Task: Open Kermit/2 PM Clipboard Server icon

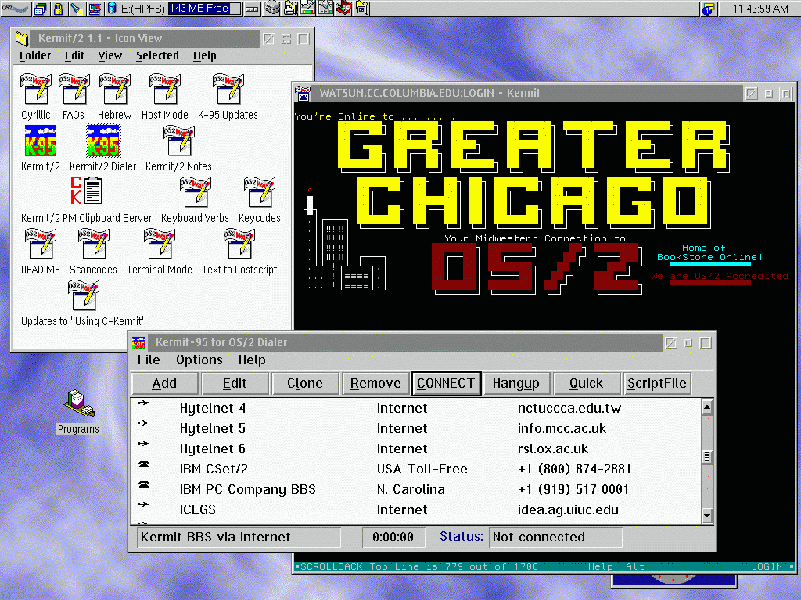Action: [86, 192]
